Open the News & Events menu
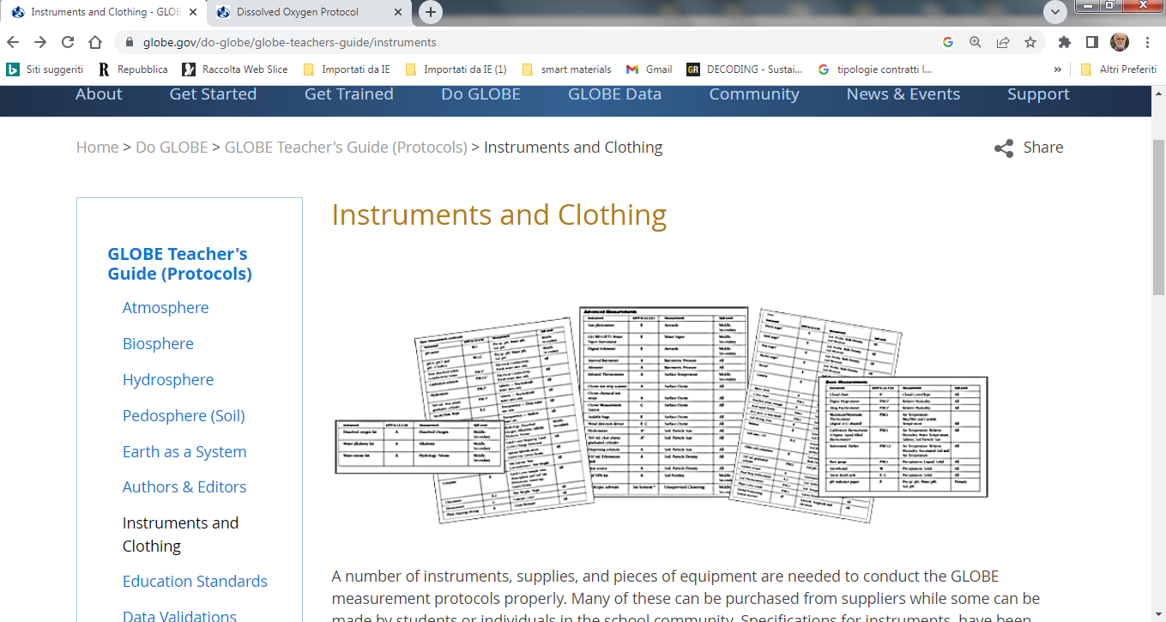The image size is (1166, 622). pos(903,94)
